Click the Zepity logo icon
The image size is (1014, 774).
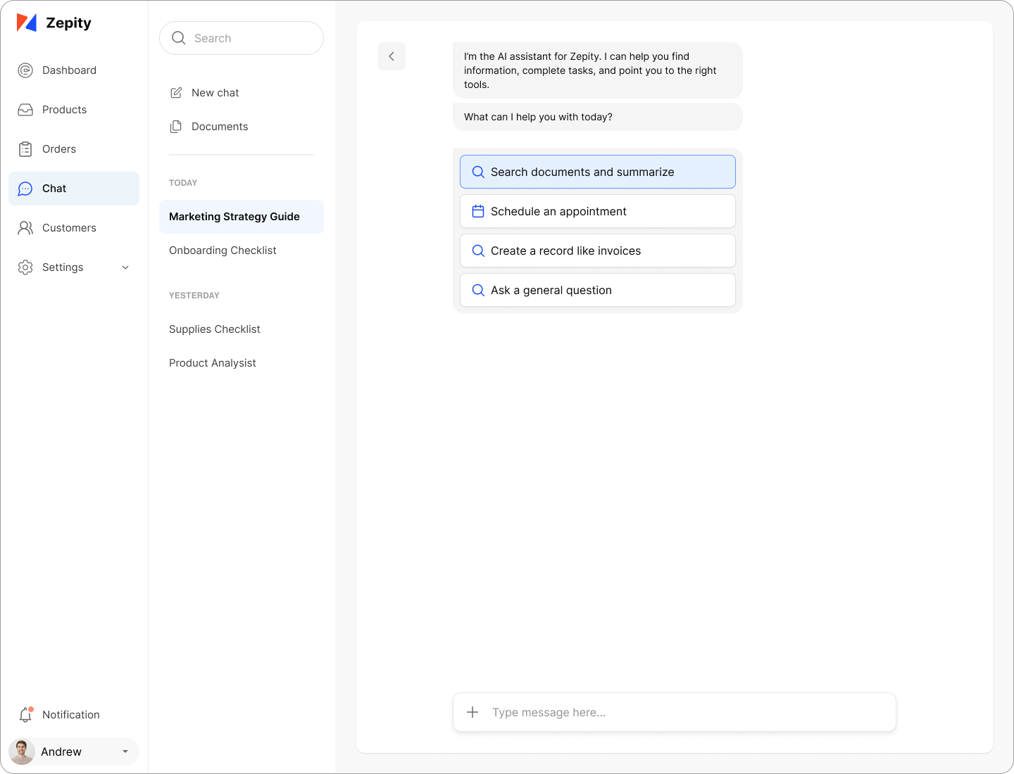point(27,23)
